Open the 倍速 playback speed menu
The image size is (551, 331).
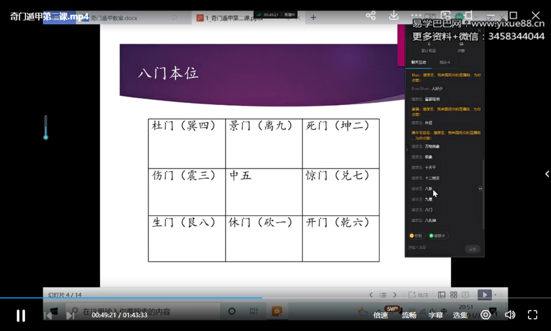tap(380, 315)
